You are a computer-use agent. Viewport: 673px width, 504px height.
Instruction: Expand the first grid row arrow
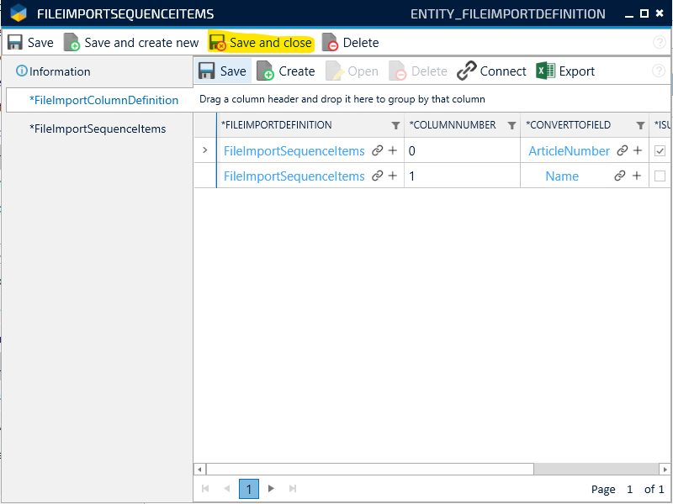[x=205, y=151]
